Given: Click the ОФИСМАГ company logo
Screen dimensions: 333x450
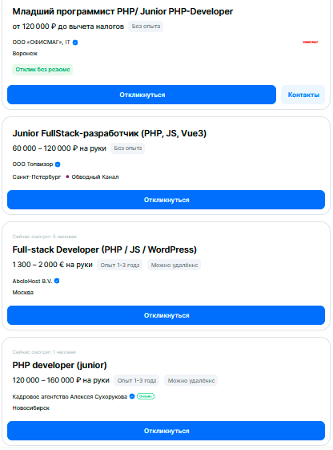Looking at the screenshot, I should [311, 43].
